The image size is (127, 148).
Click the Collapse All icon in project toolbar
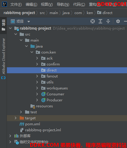click(108, 21)
